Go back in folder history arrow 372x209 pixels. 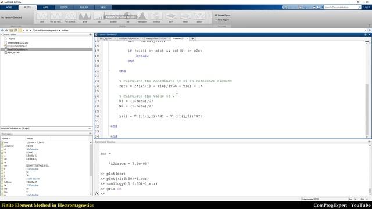[2, 30]
